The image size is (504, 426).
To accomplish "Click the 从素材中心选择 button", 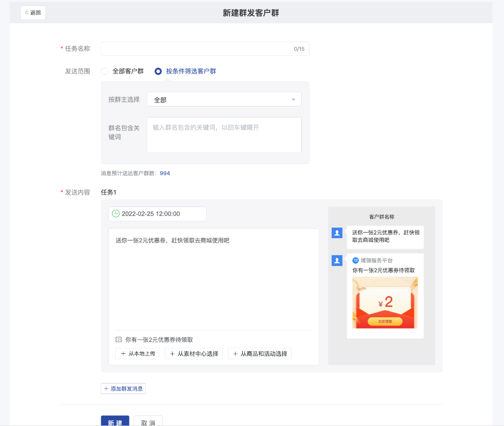I will click(194, 354).
